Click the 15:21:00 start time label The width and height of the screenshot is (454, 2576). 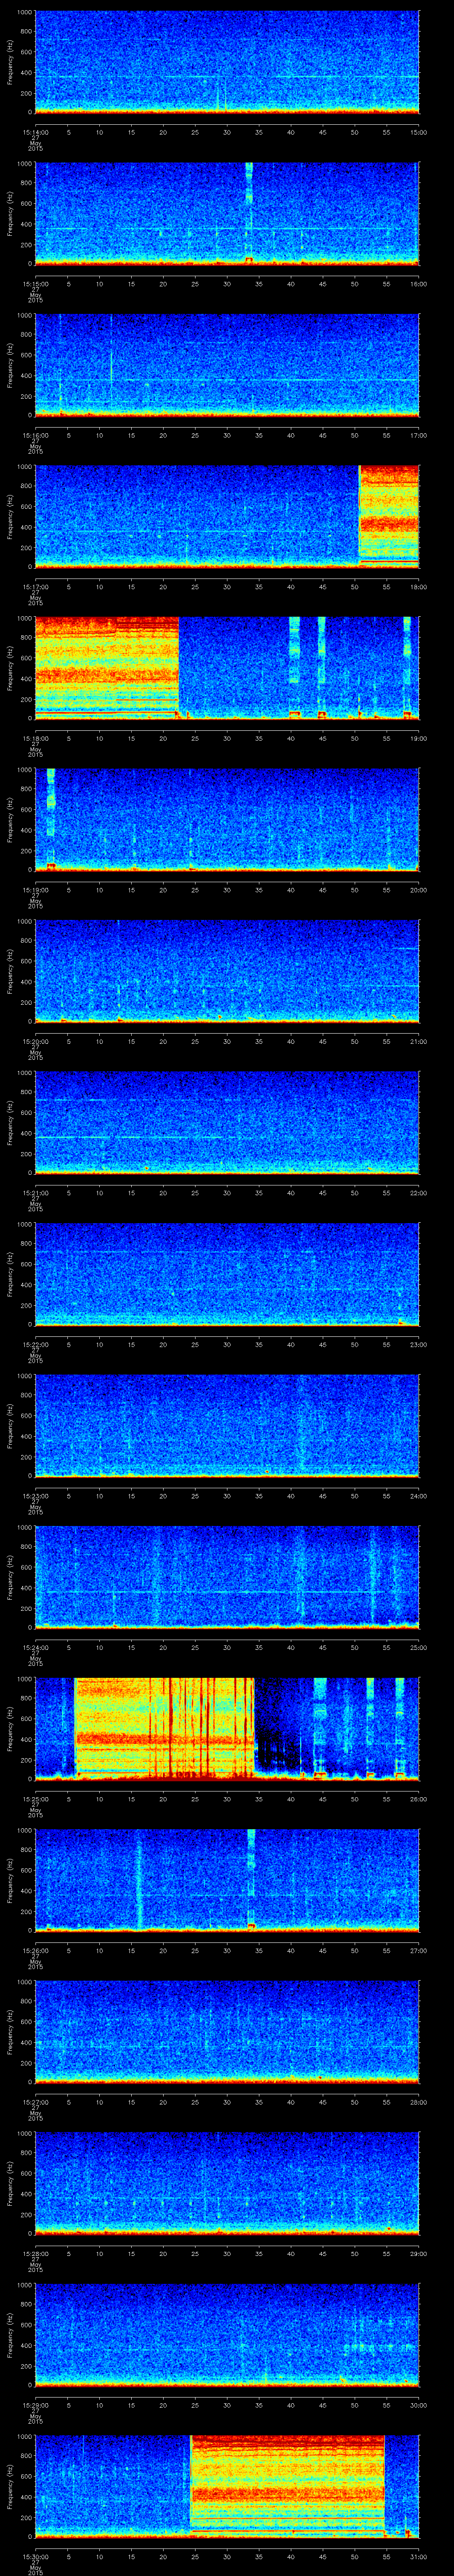pyautogui.click(x=35, y=1193)
